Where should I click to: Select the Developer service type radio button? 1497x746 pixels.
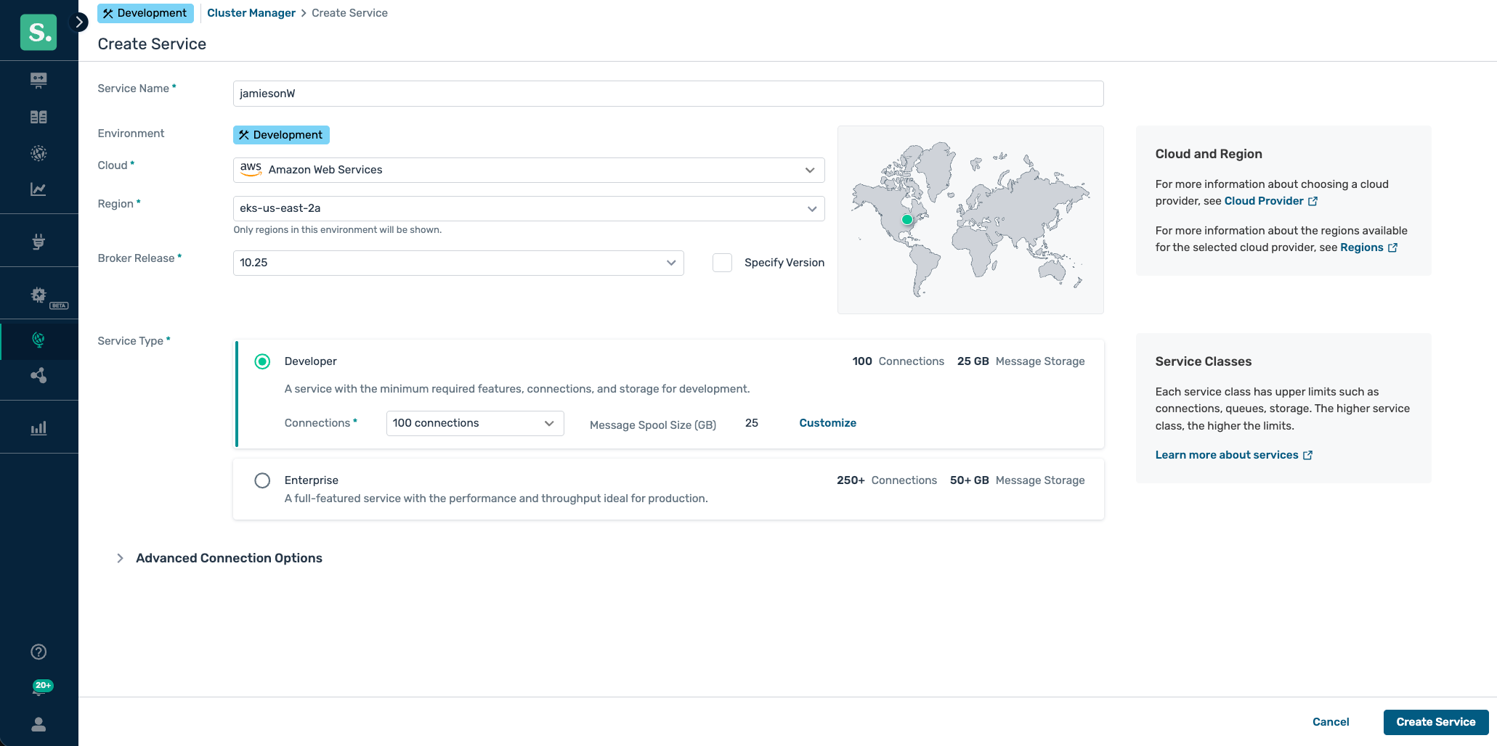click(262, 361)
